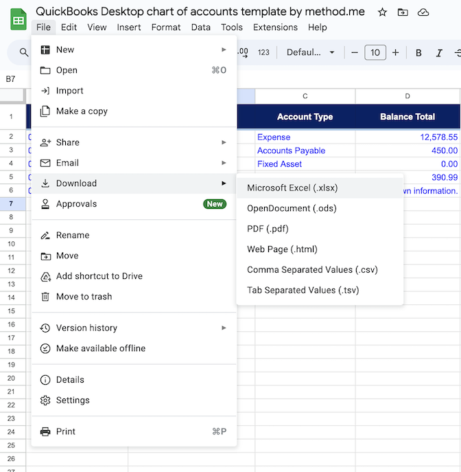Click the move-to-folder icon in title bar
The height and width of the screenshot is (472, 461).
pyautogui.click(x=403, y=12)
